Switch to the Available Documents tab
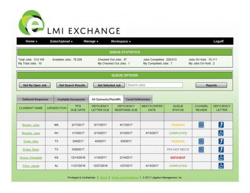 [x=71, y=99]
